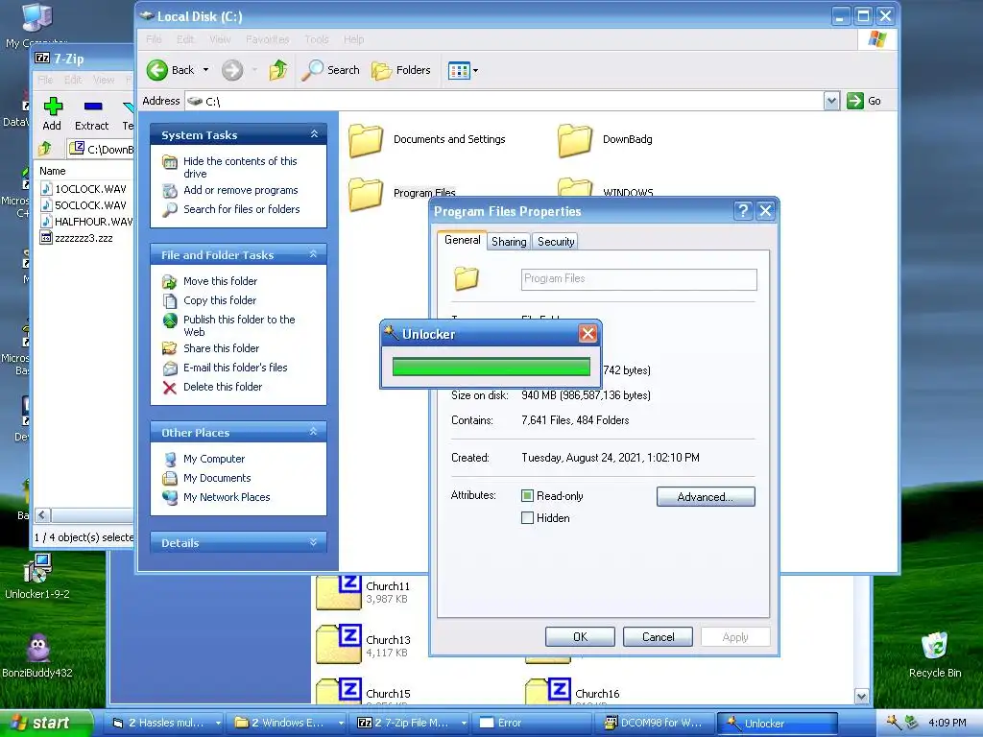
Task: Check the Hidden attribute checkbox
Action: [527, 517]
